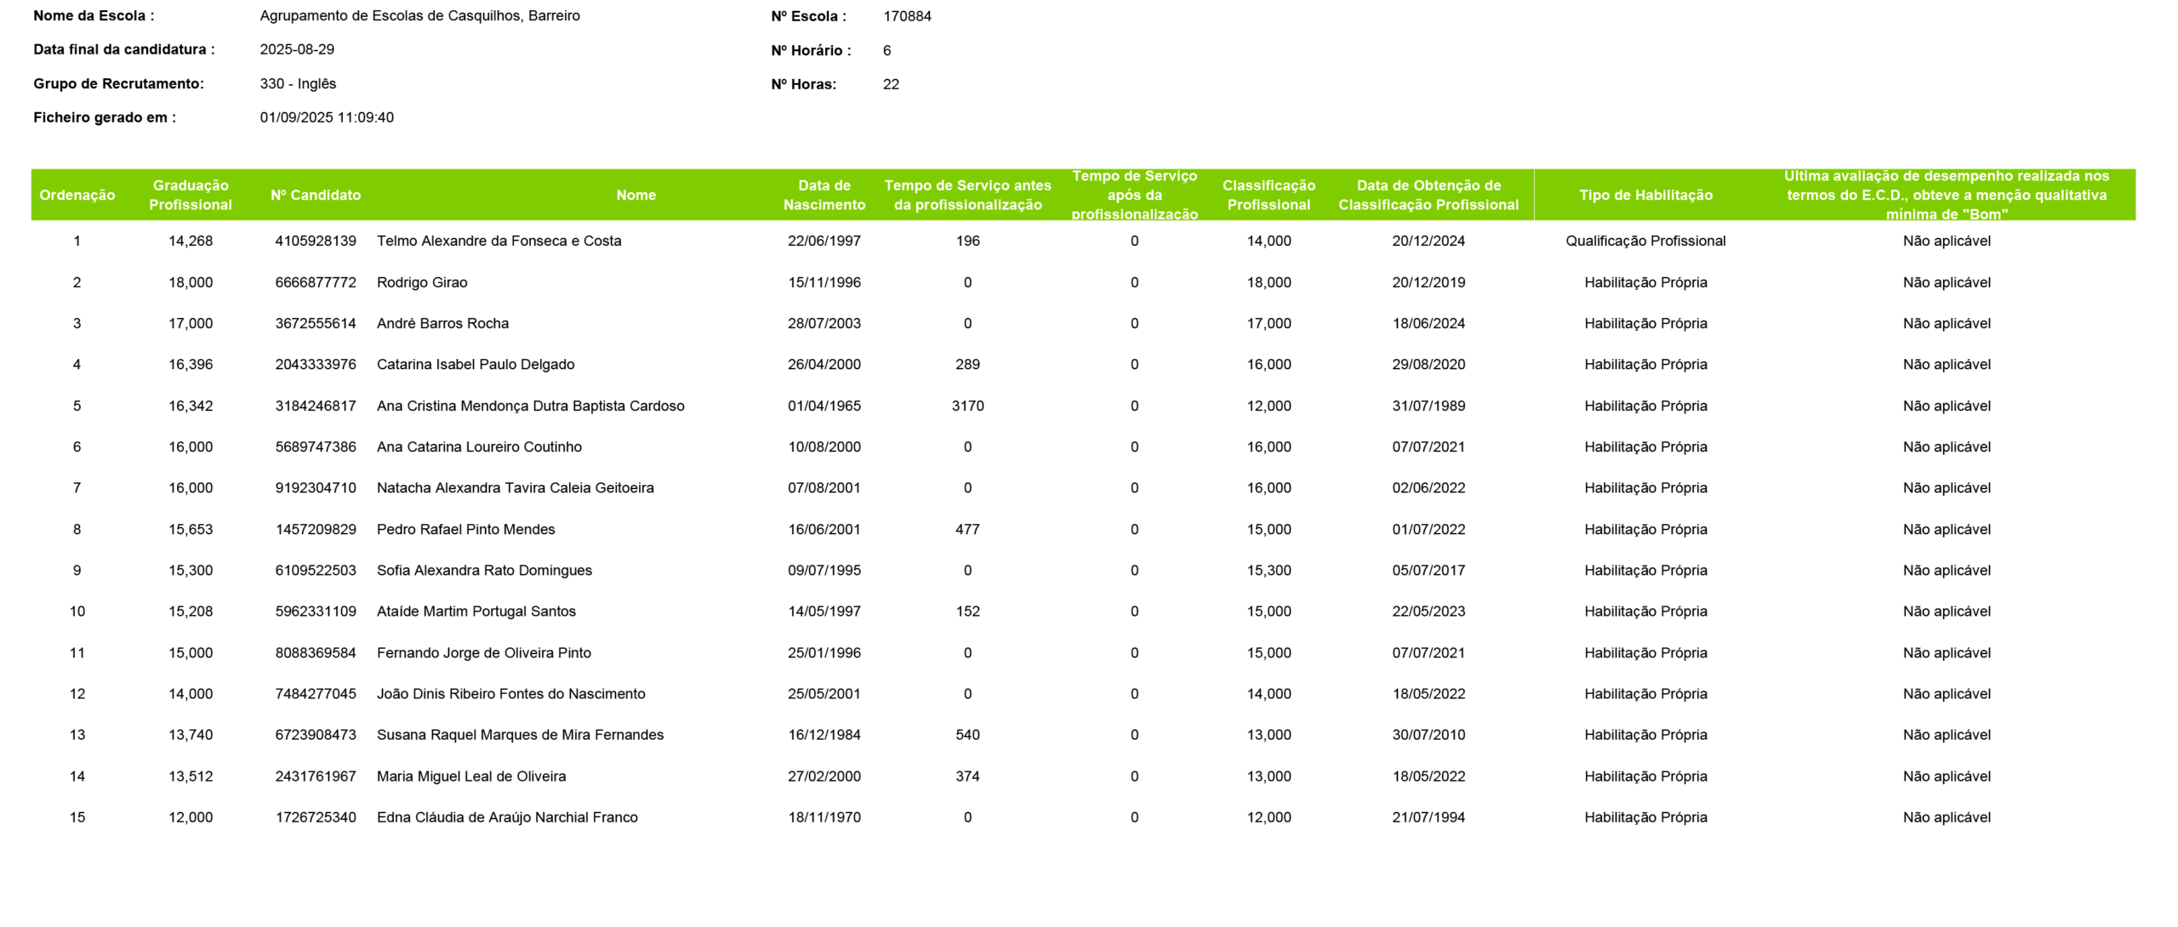Viewport: 2178px width, 927px height.
Task: Click the Ordenação column header
Action: pyautogui.click(x=77, y=195)
